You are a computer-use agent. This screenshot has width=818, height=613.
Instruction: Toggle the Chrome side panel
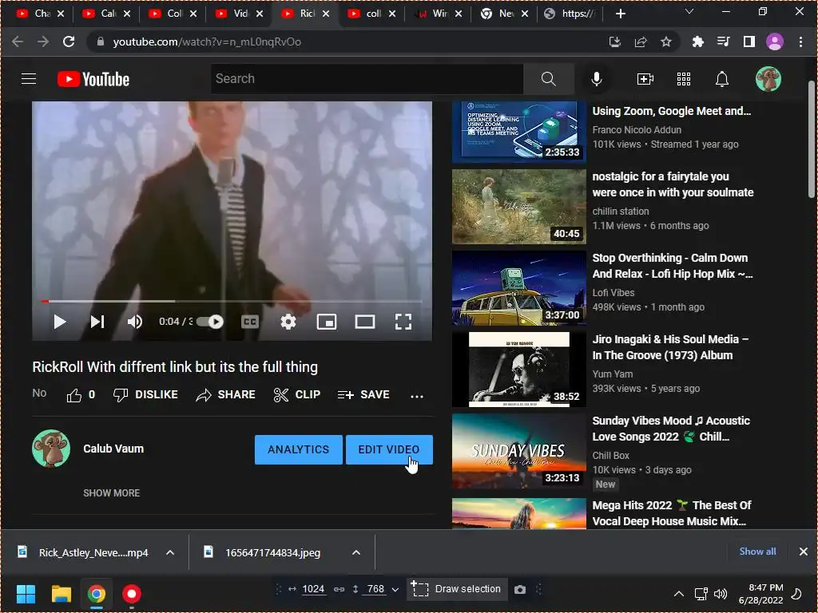point(749,42)
